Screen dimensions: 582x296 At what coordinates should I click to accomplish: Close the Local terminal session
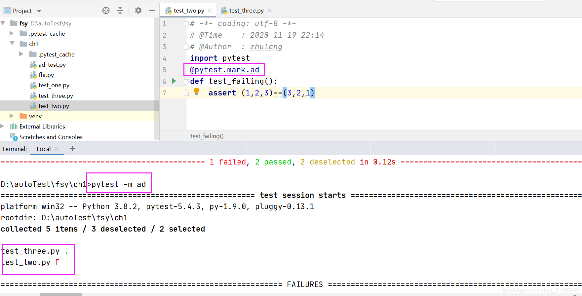pyautogui.click(x=57, y=149)
